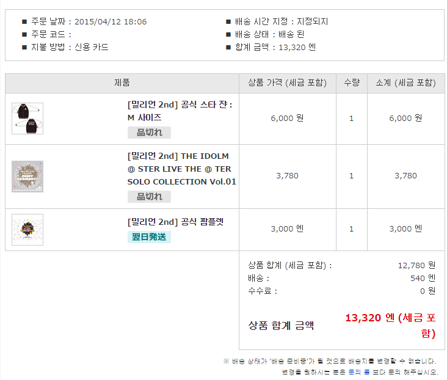Open the 공식 팜플렛 product title
447x380 pixels.
pyautogui.click(x=175, y=222)
